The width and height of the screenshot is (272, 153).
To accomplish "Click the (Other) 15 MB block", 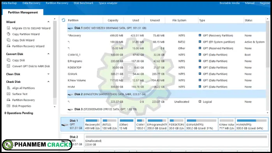I will (x=127, y=125).
